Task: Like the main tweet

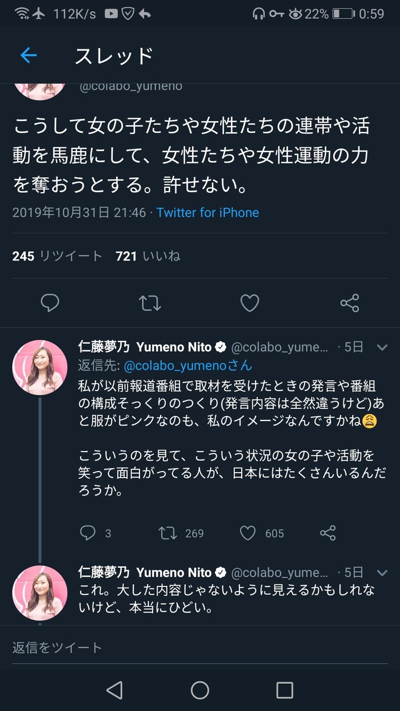Action: click(x=249, y=303)
